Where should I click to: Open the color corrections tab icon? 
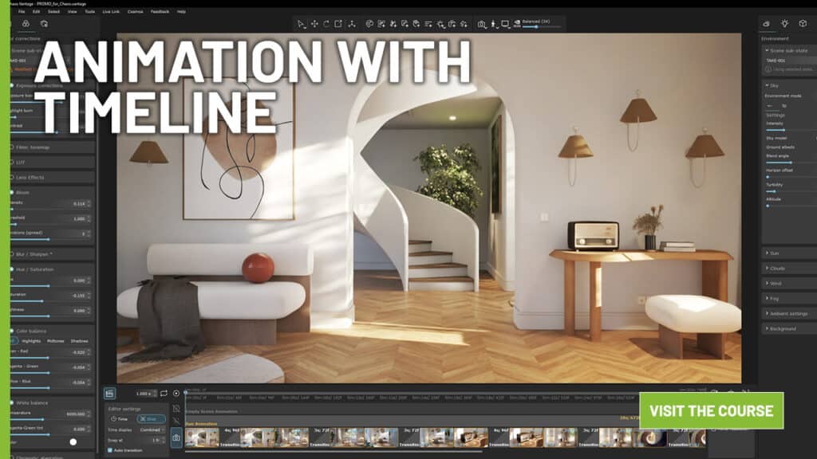coord(26,23)
